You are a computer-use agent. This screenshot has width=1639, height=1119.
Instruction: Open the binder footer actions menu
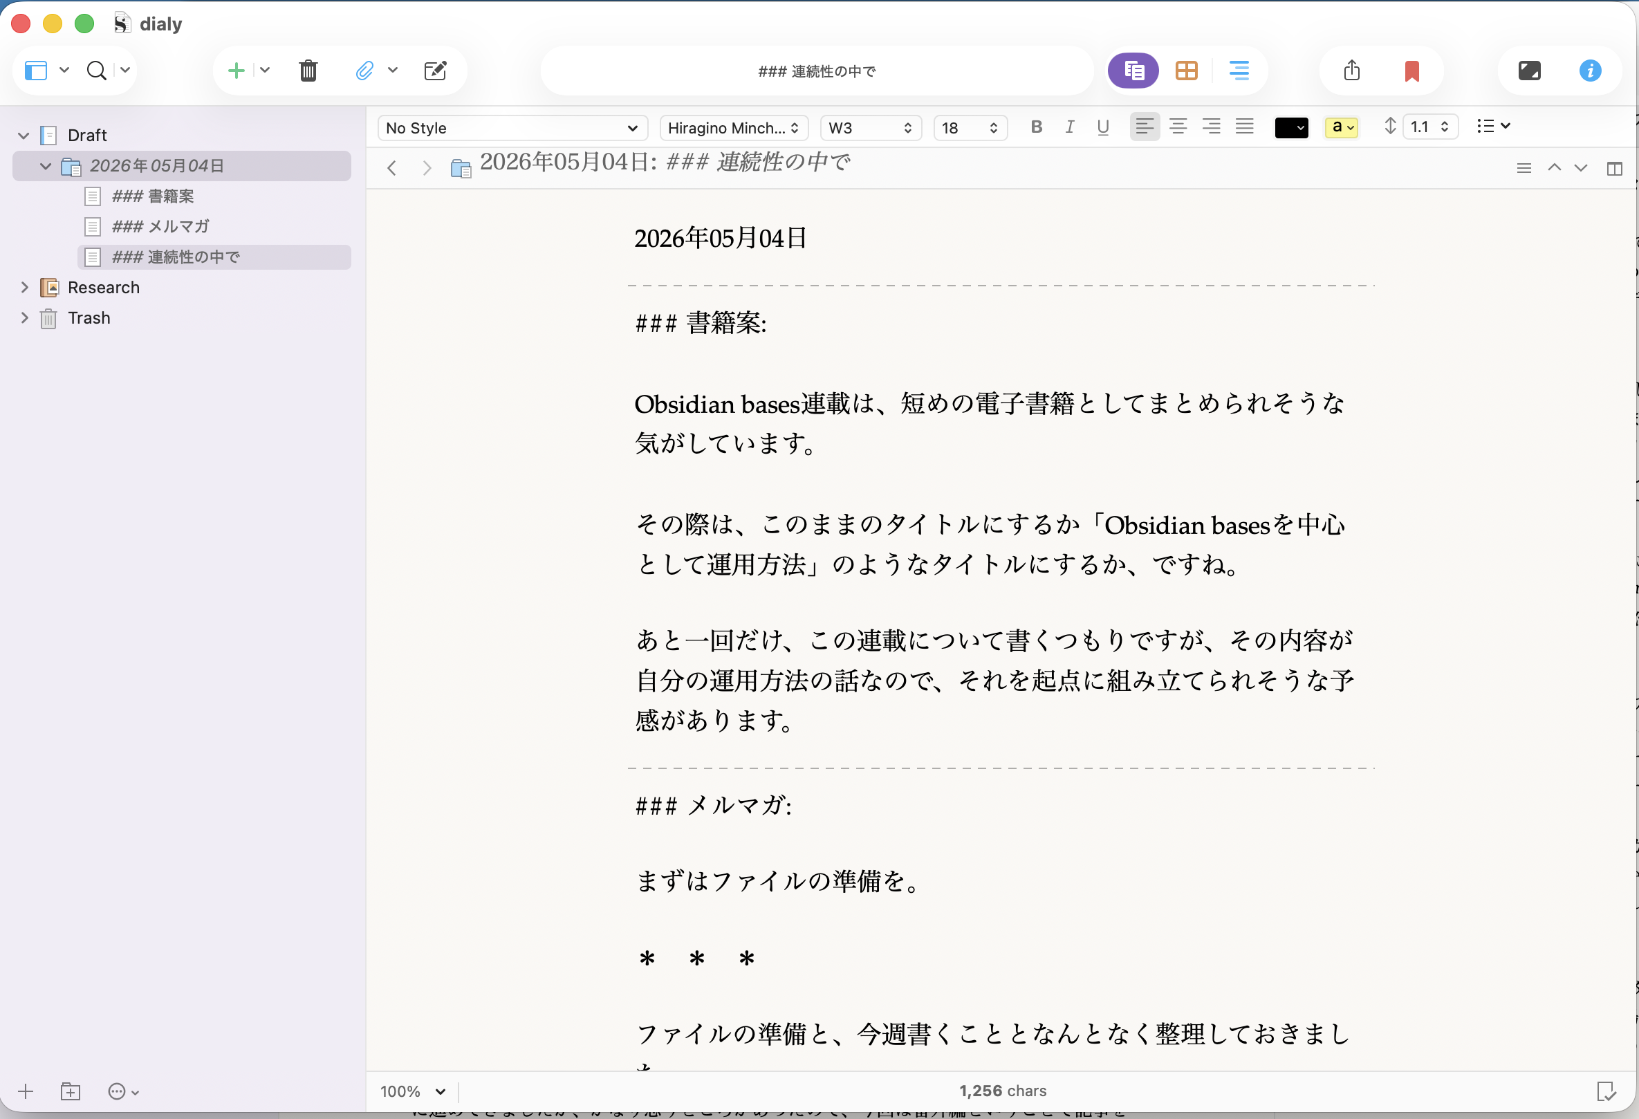(122, 1091)
